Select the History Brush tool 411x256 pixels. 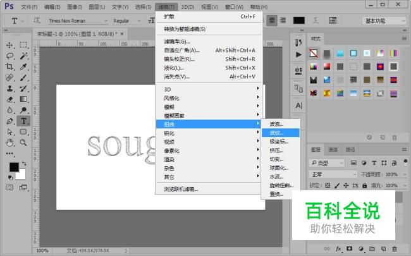[23, 88]
